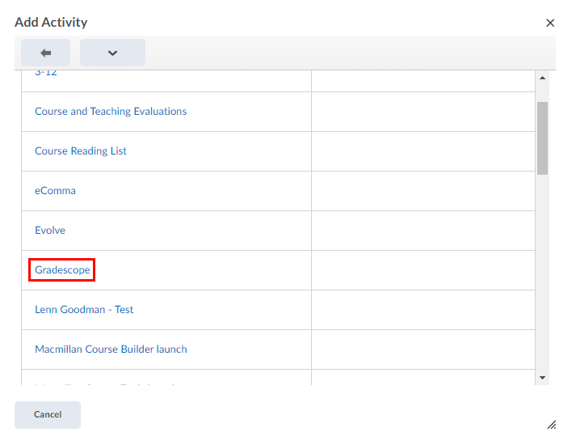
Task: Choose the eComma activity
Action: click(x=55, y=191)
